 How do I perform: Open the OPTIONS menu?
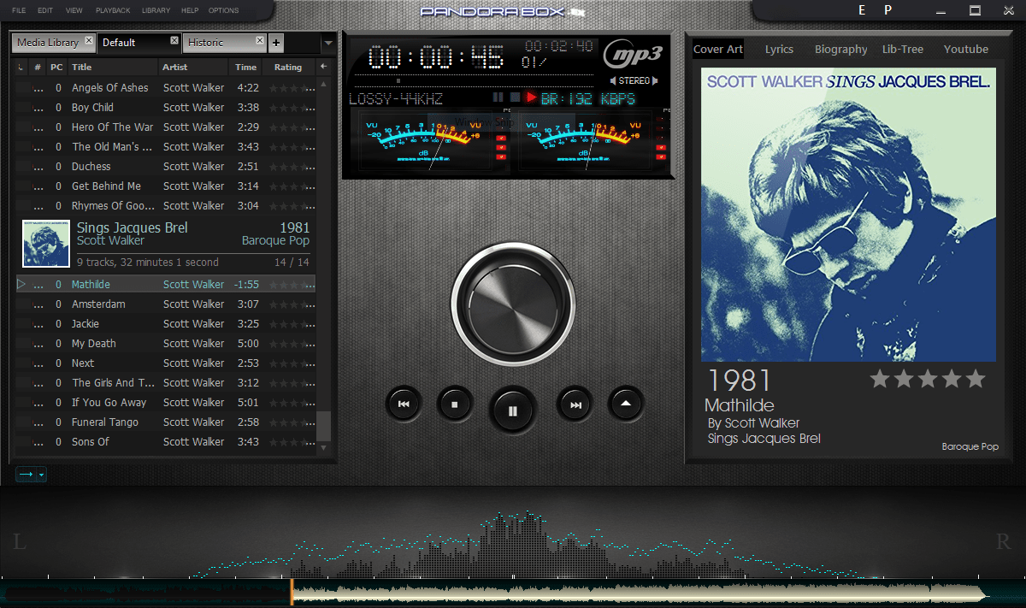pos(223,10)
